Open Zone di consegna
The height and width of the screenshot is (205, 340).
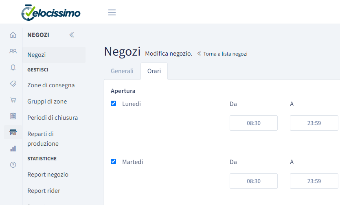click(51, 85)
